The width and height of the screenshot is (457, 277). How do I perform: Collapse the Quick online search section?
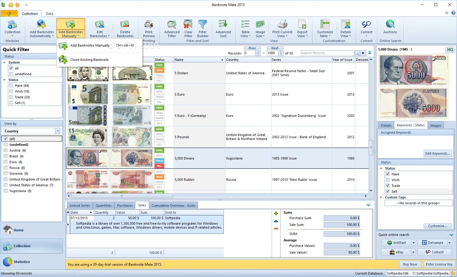pos(452,235)
